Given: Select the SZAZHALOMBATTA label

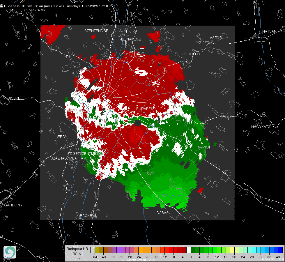Looking at the screenshot, I should click(x=67, y=158).
